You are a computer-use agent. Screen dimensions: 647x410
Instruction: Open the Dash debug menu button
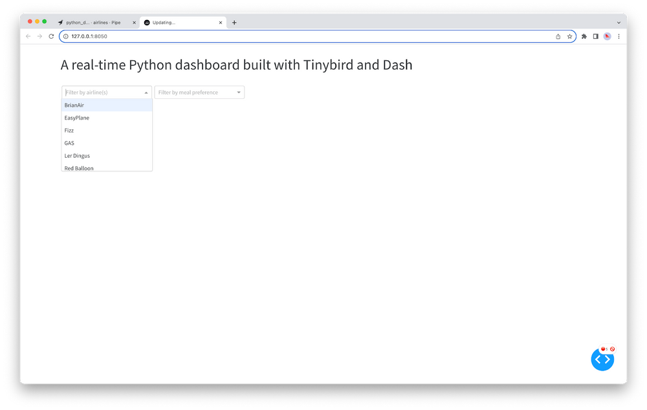(602, 360)
